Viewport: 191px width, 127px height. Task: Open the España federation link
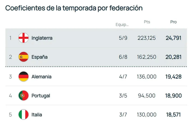click(x=40, y=57)
